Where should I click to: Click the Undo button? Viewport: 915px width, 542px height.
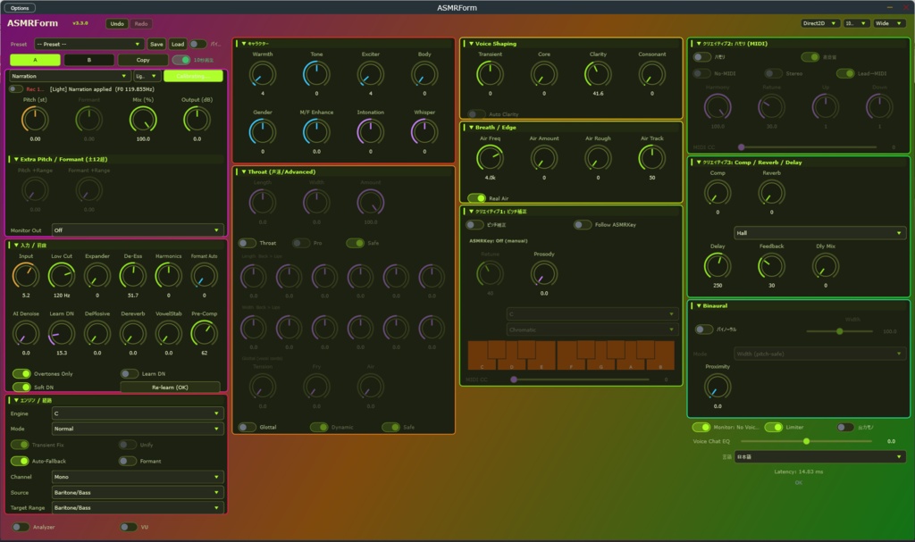point(117,24)
